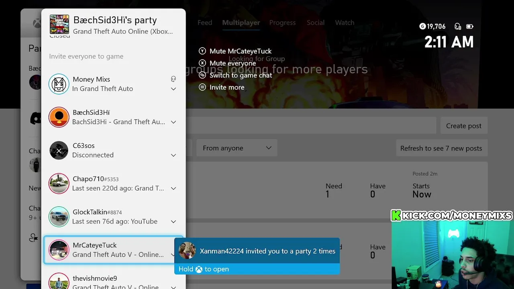Open Chapo710 profile picture
Screen dimensions: 514x289
59,183
